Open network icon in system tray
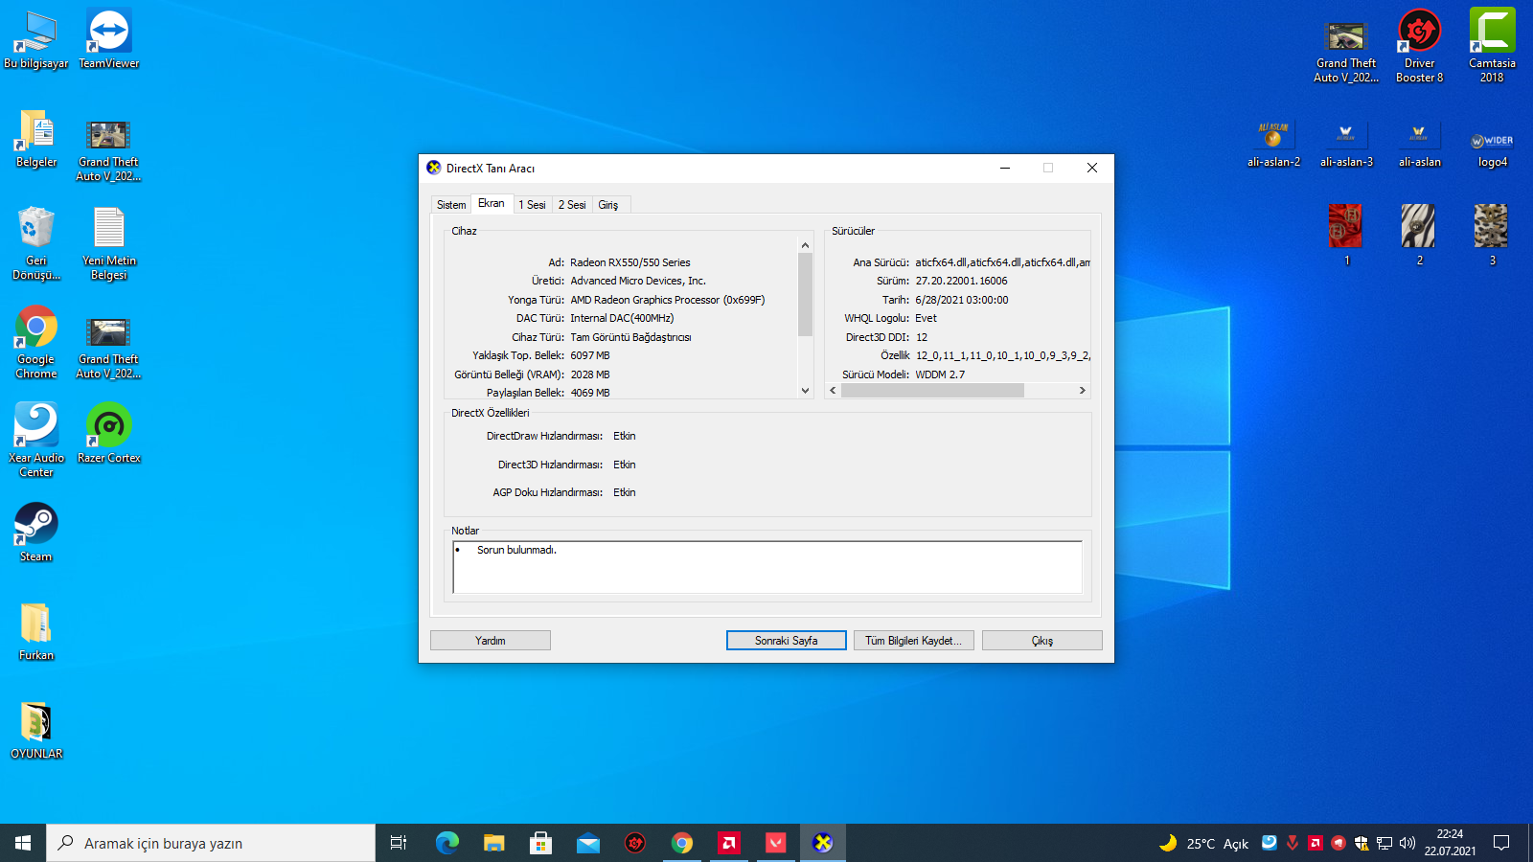1533x862 pixels. 1384,843
